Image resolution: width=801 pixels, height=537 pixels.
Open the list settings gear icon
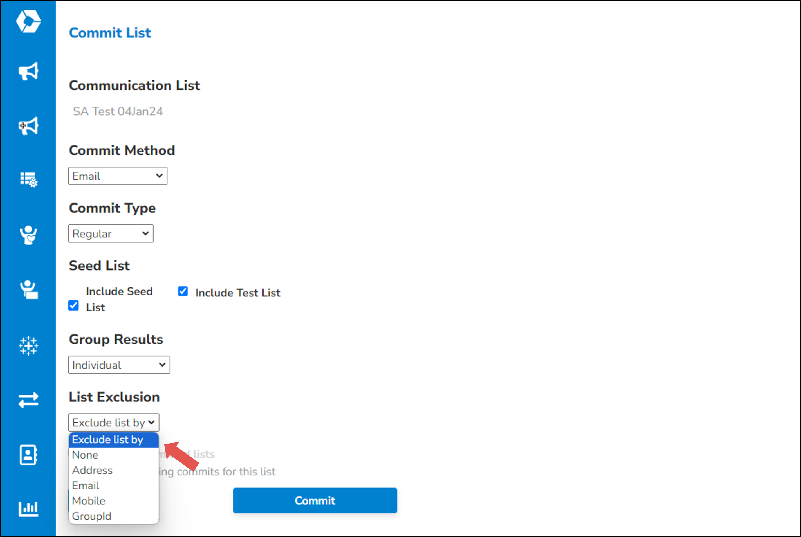tap(29, 179)
